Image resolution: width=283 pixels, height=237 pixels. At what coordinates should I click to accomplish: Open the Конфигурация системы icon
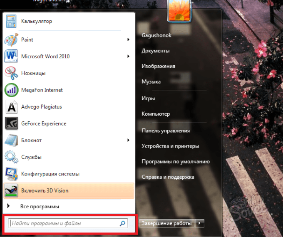pos(11,174)
